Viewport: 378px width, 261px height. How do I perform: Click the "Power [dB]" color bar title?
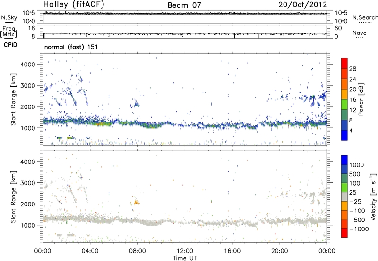(x=361, y=99)
